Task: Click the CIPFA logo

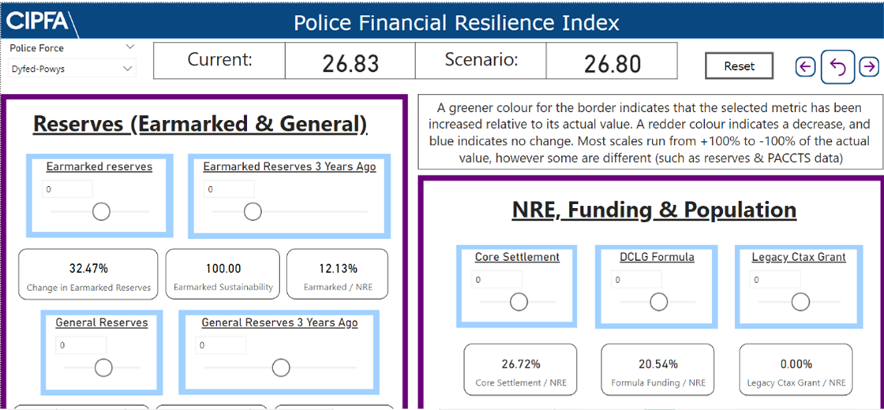Action: pos(38,21)
